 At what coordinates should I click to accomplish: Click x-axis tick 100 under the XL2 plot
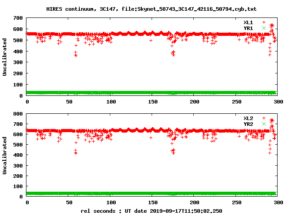[x=111, y=202]
